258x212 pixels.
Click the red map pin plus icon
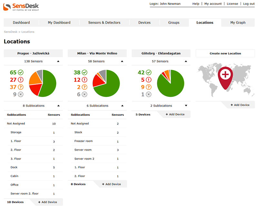tap(225, 76)
